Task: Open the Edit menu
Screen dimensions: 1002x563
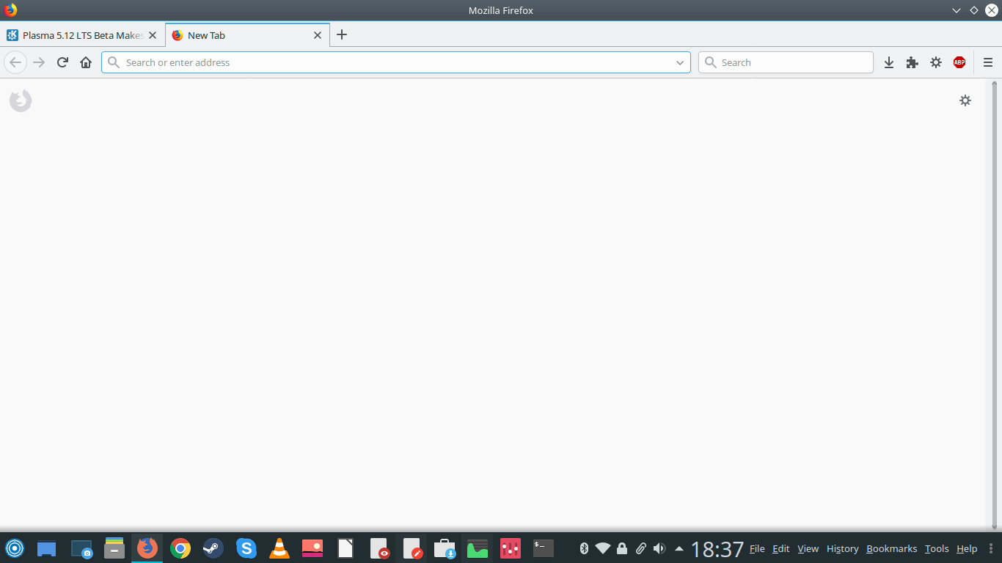Action: tap(781, 548)
